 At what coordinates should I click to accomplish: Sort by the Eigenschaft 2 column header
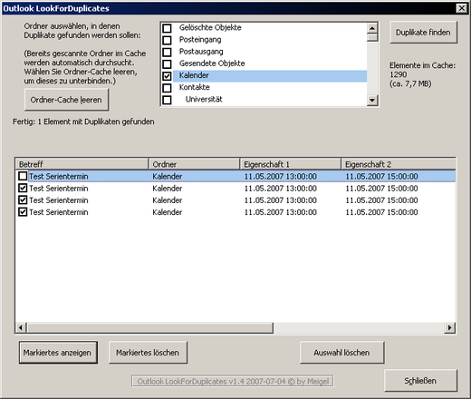[399, 164]
